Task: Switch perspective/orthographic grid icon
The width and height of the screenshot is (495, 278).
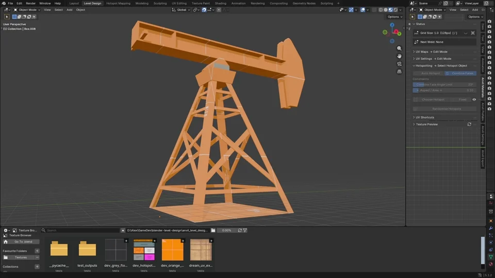Action: (399, 72)
